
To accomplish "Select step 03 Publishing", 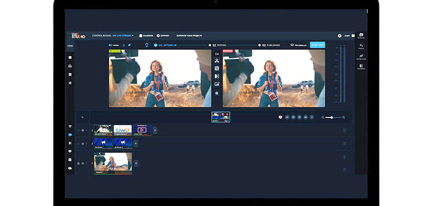I will click(269, 45).
